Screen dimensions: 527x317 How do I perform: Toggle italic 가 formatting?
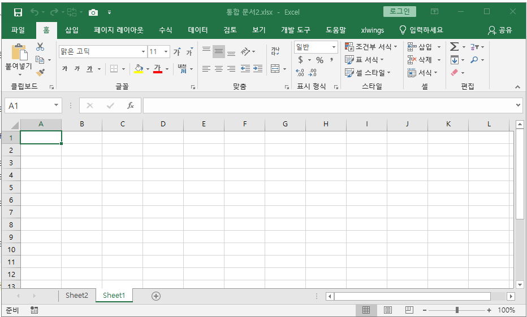click(77, 69)
